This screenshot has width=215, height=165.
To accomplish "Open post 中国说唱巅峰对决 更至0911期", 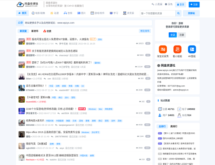I will pyautogui.click(x=52, y=155).
